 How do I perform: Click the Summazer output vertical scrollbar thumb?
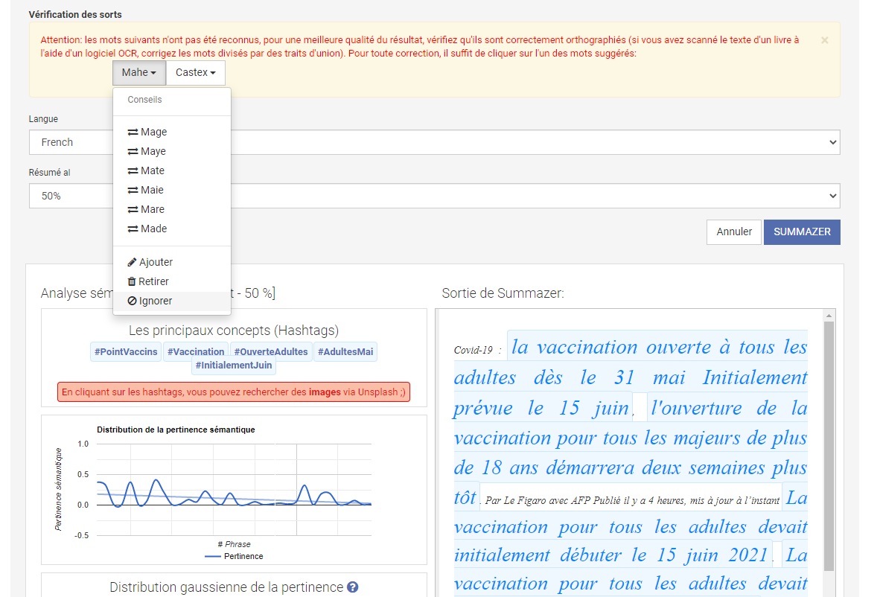tap(829, 447)
